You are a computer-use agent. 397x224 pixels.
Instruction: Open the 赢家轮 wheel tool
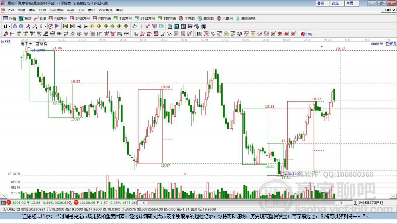[x=205, y=19]
